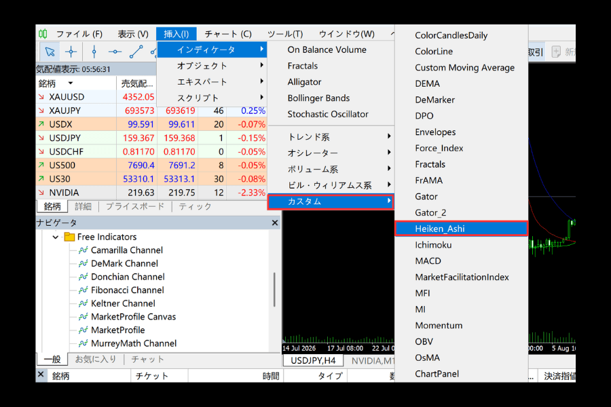Choose Bollinger Bands indicator

click(x=331, y=98)
